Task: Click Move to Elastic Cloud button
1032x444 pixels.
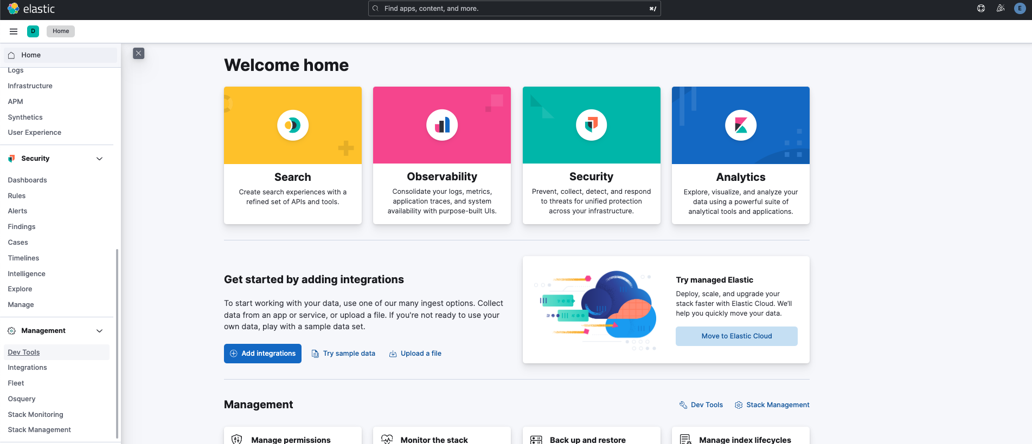Action: pos(736,336)
